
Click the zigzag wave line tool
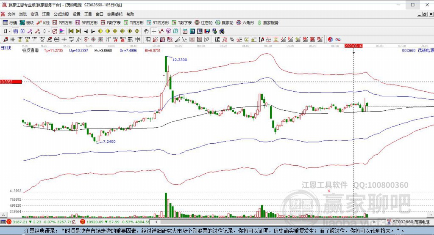[184, 39]
